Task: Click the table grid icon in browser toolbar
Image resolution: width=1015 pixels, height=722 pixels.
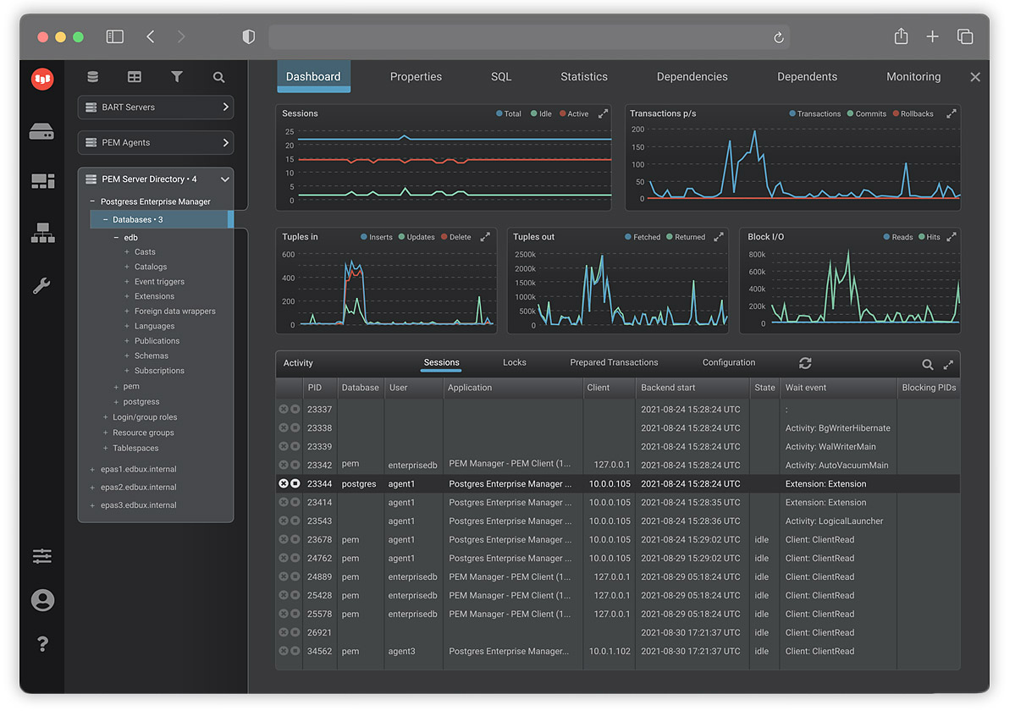Action: (x=135, y=77)
